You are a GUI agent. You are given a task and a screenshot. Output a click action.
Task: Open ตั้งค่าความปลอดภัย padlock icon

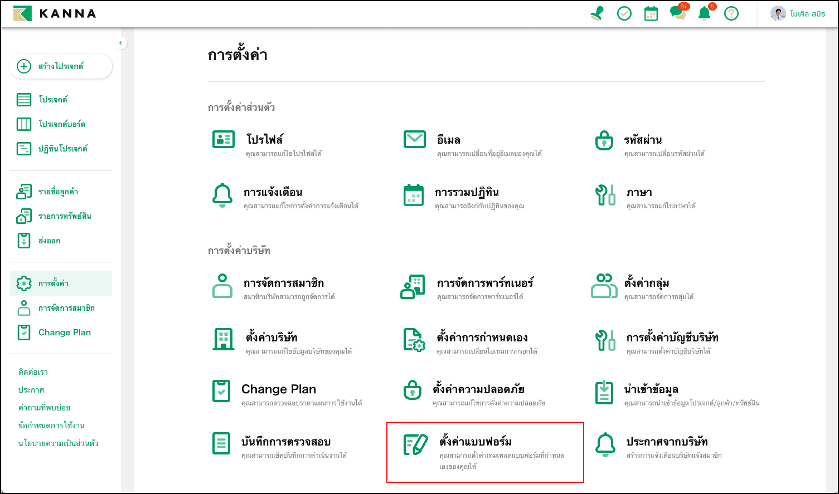pos(413,390)
